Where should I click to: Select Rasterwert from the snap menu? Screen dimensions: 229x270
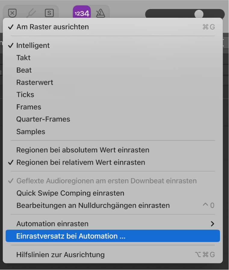[x=35, y=82]
